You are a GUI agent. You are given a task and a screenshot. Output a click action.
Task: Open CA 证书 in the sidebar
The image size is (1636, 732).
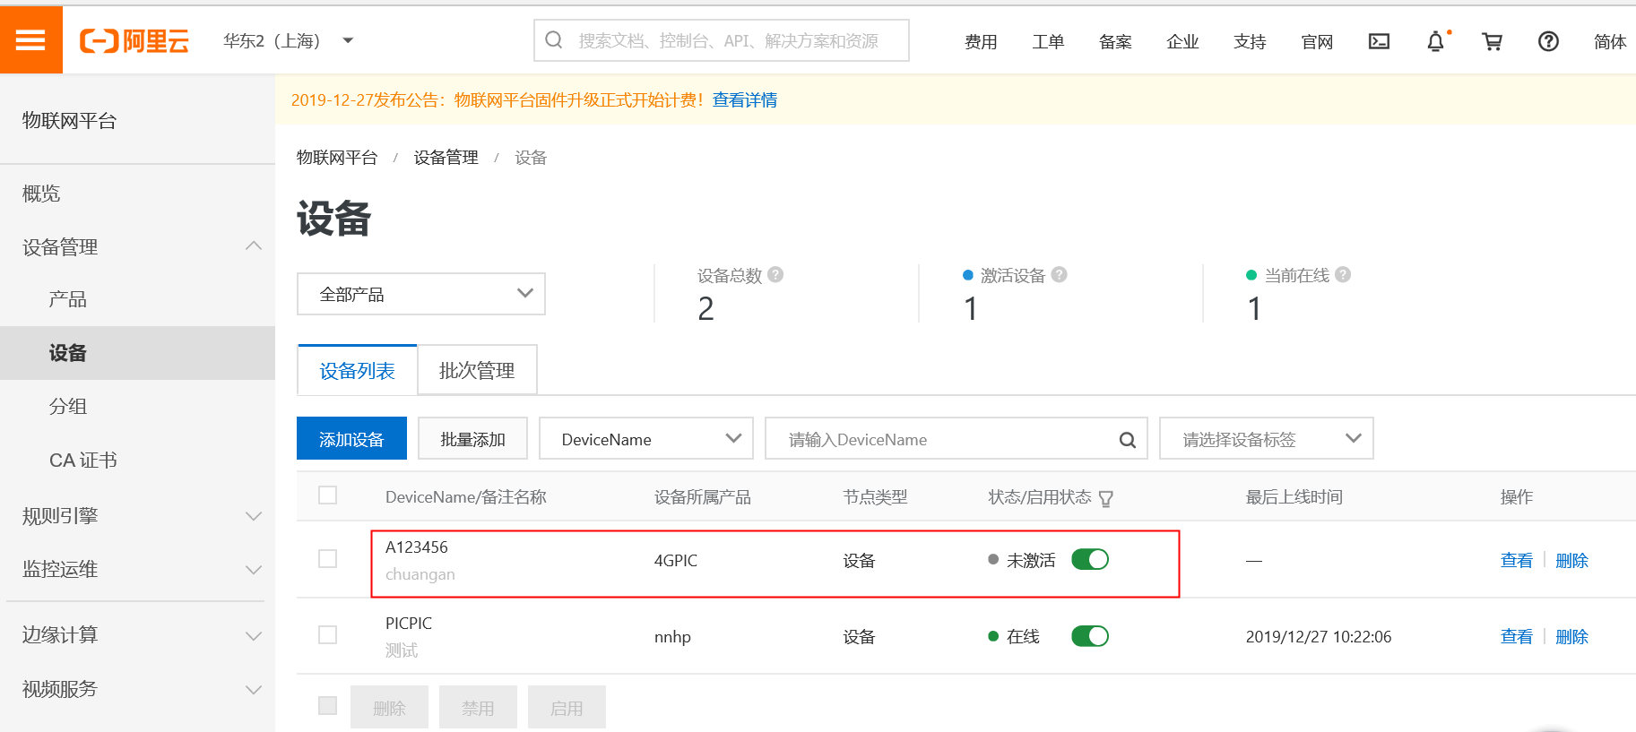(x=83, y=461)
